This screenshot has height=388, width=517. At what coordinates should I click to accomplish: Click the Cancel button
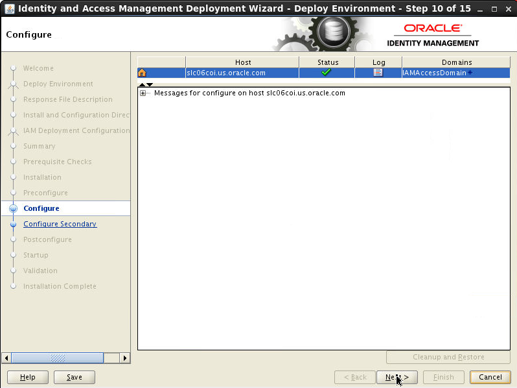click(x=490, y=377)
